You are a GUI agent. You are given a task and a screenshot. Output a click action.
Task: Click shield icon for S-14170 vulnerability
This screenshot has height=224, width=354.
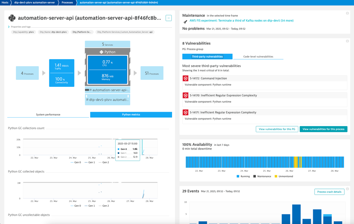pos(186,95)
